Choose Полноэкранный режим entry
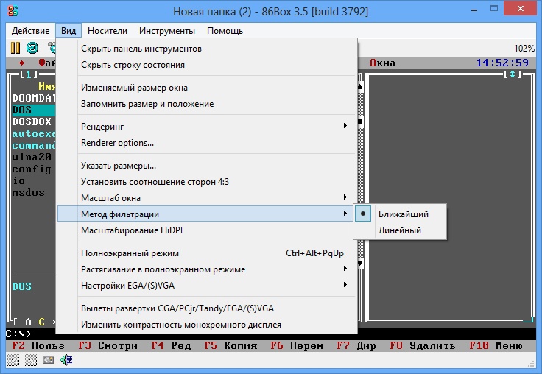Image resolution: width=542 pixels, height=374 pixels. tap(207, 253)
